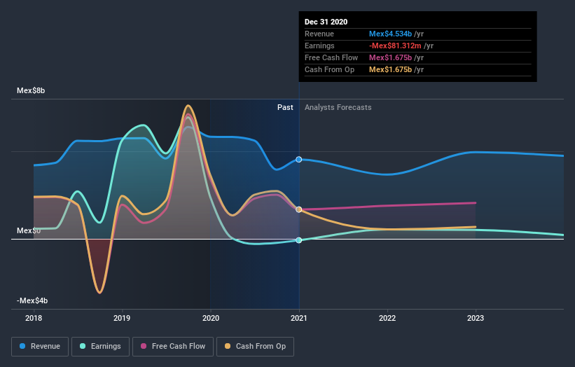Select the 2018 x-axis label
Screen dimensions: 575x367
[x=34, y=318]
